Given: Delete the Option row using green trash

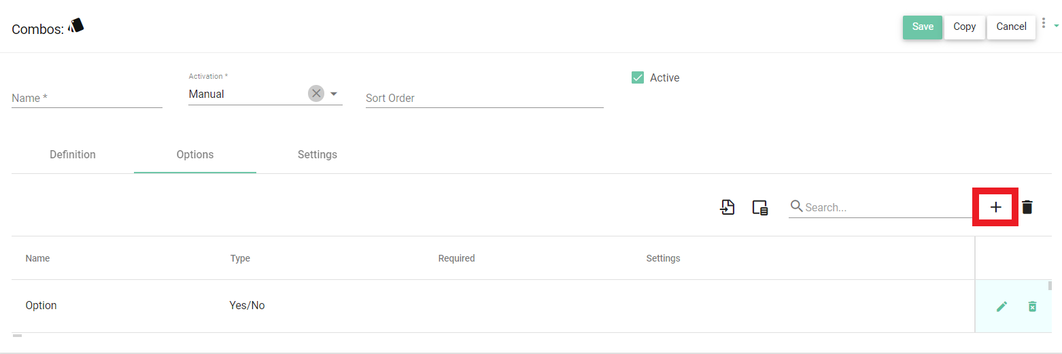Looking at the screenshot, I should pos(1032,306).
